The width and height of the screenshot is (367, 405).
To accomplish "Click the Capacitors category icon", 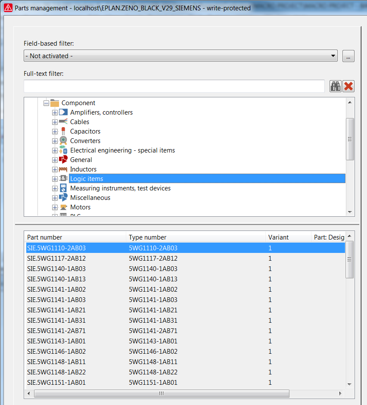I will (x=63, y=131).
